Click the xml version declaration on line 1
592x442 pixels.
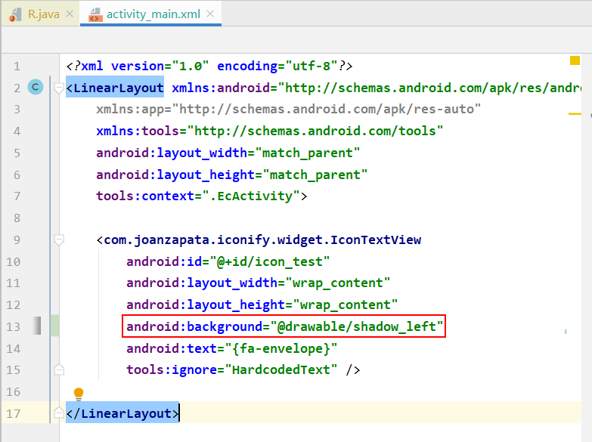tap(209, 66)
